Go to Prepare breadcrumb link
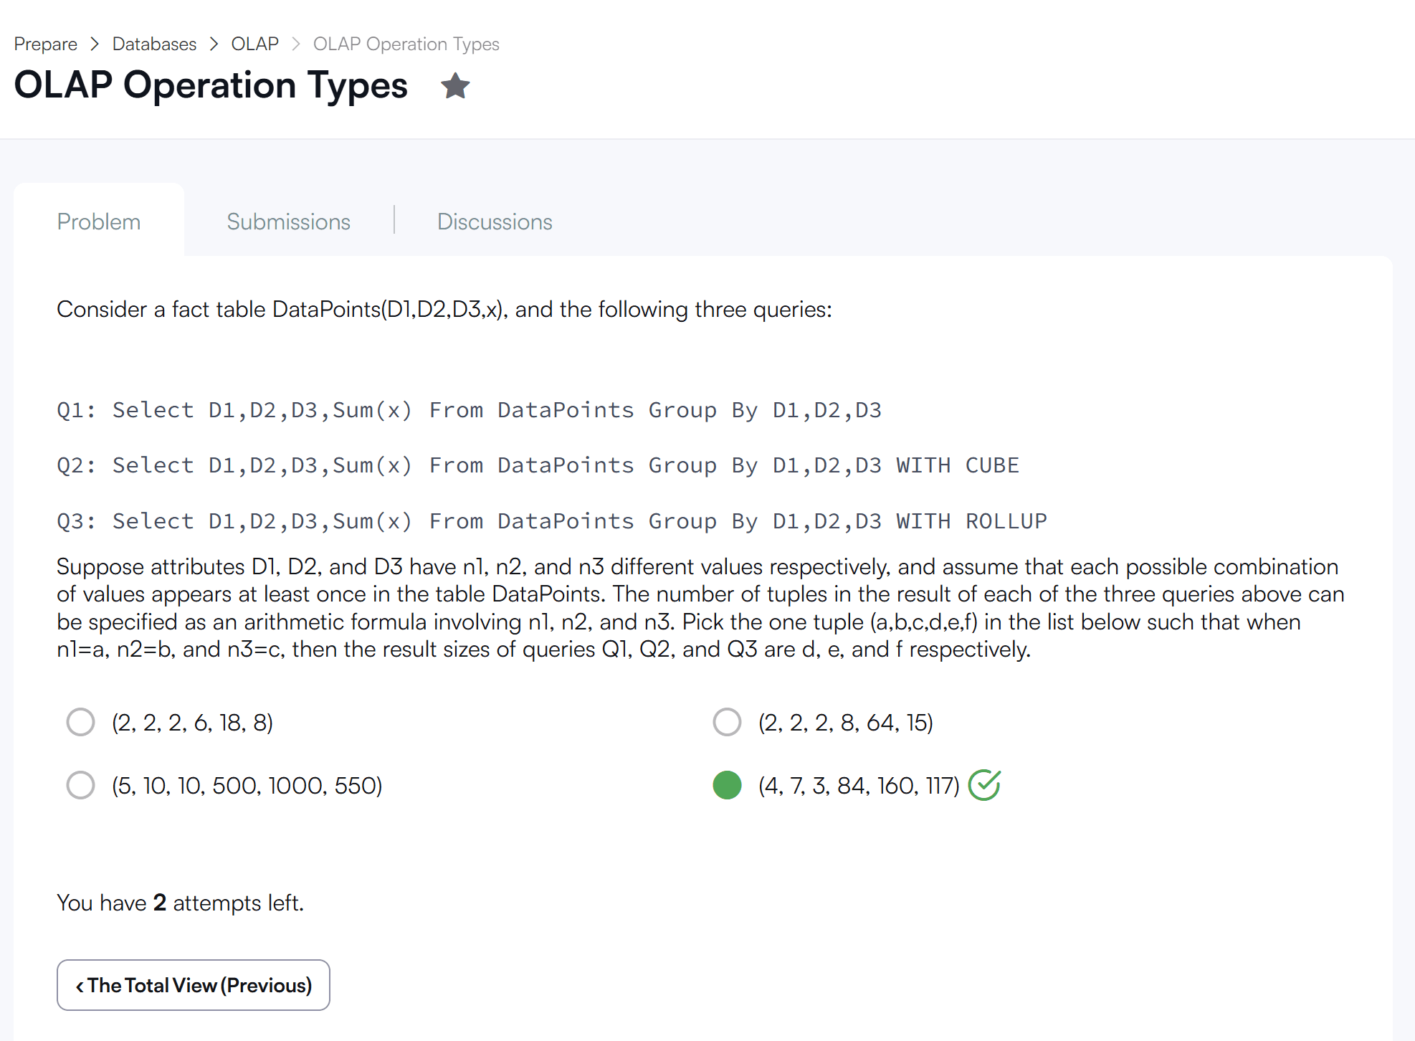1415x1041 pixels. pyautogui.click(x=45, y=44)
